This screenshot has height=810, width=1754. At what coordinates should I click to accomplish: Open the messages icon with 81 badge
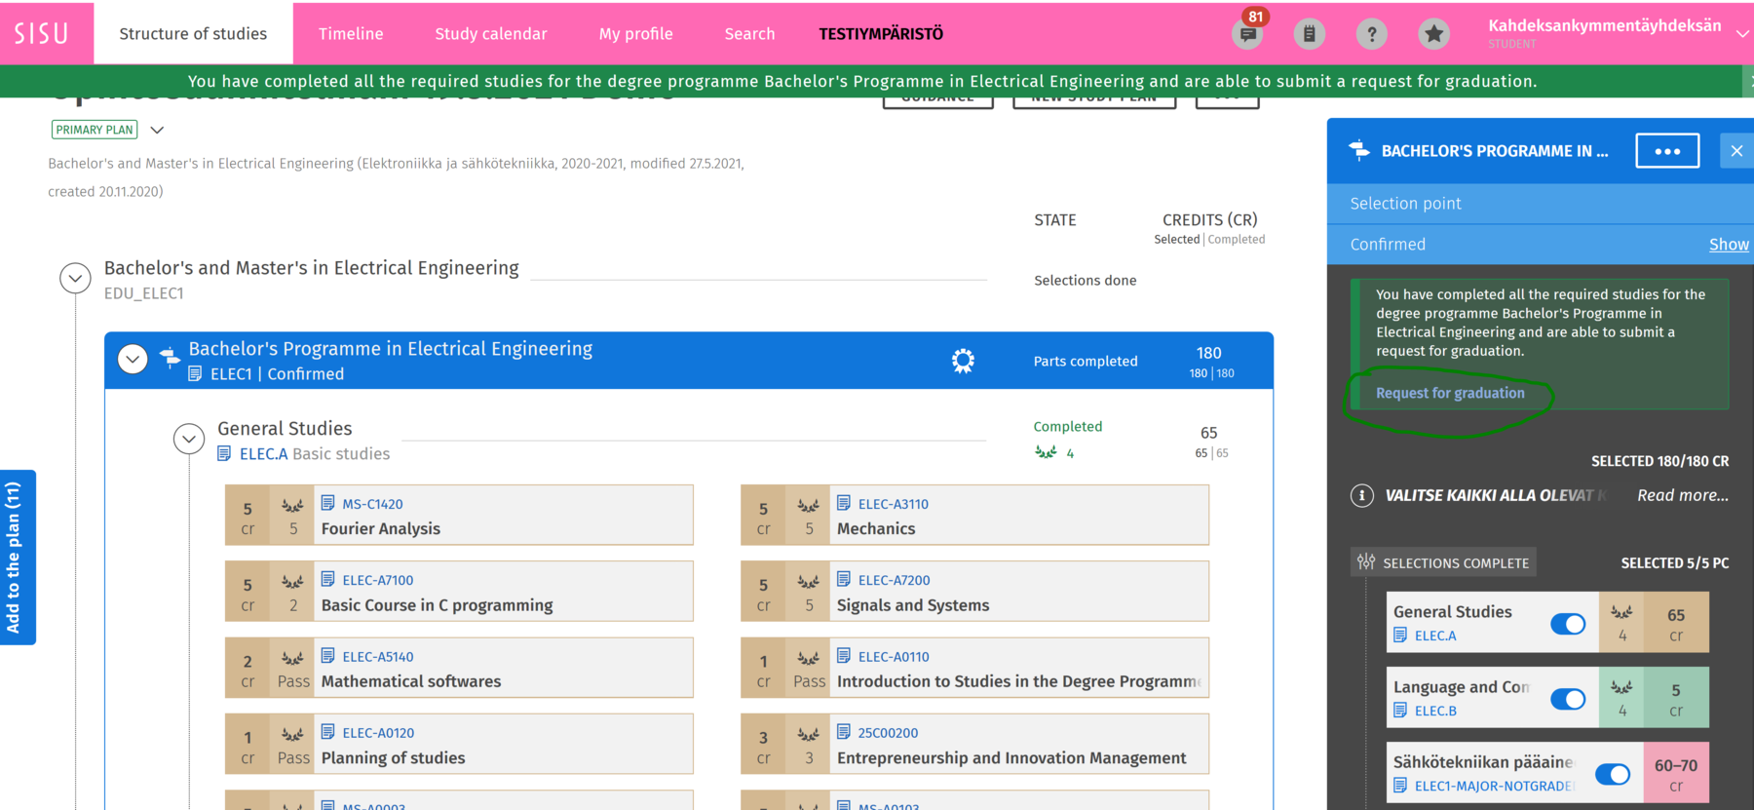click(1247, 34)
